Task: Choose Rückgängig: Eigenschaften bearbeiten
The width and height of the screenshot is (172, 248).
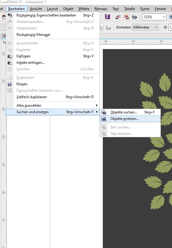Action: pyautogui.click(x=53, y=15)
